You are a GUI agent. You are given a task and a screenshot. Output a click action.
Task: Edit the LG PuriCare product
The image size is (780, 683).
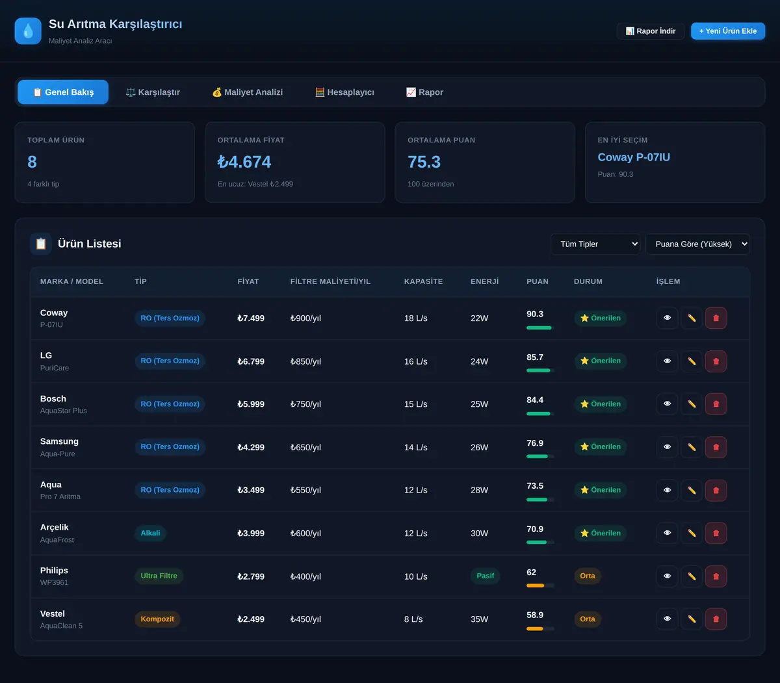coord(692,361)
